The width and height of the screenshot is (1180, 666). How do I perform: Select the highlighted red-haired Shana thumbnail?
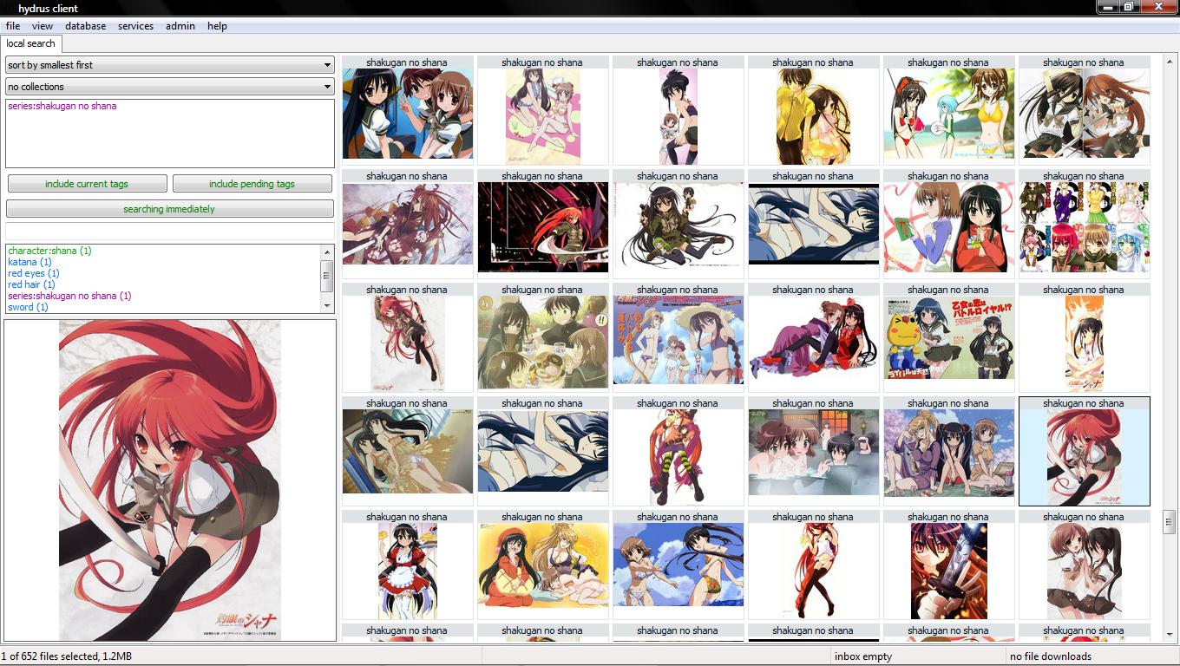[x=1085, y=451]
